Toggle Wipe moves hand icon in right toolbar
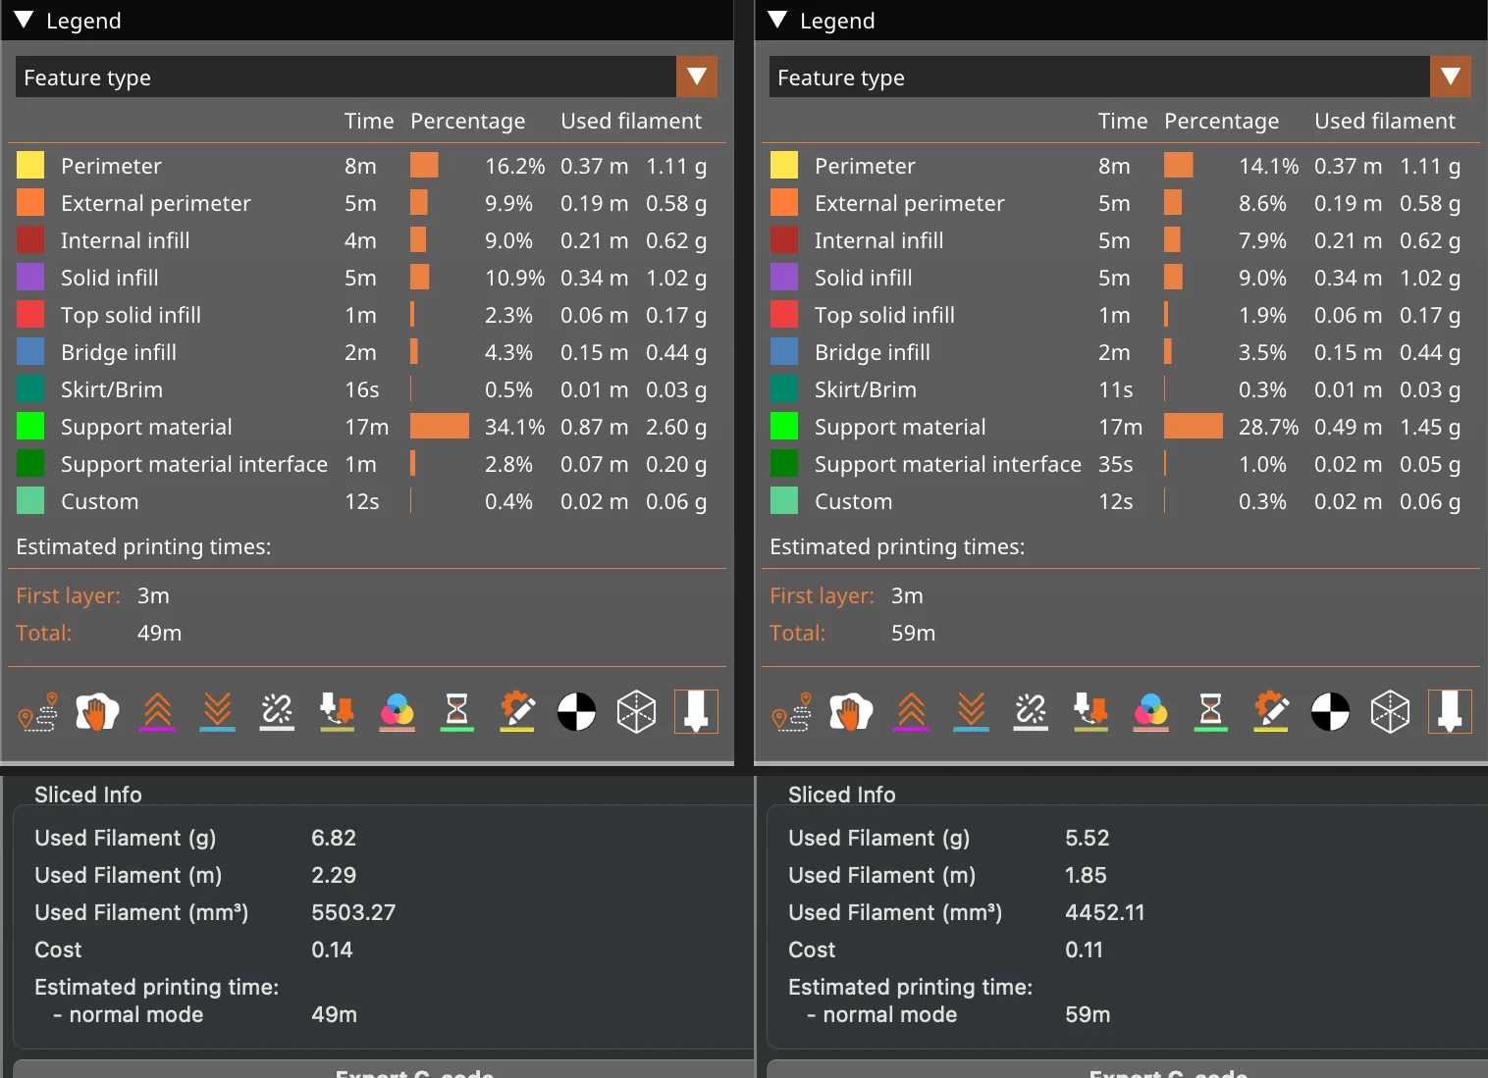This screenshot has width=1488, height=1078. click(x=851, y=712)
